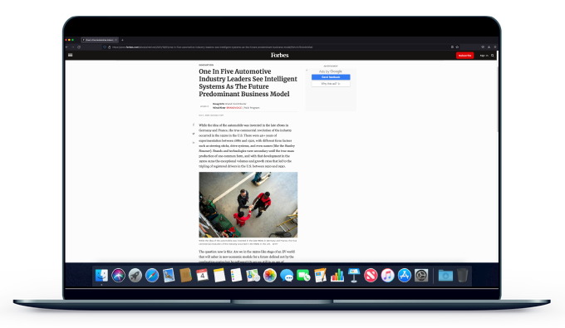Open Photos pinwheel icon in dock
This screenshot has width=565, height=328.
point(269,276)
